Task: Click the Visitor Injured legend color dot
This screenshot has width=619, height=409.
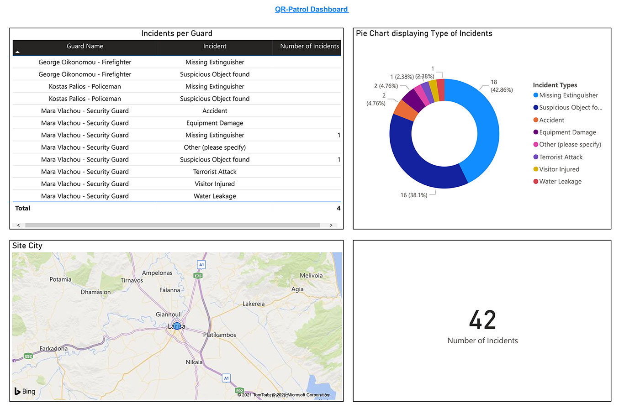Action: coord(535,169)
